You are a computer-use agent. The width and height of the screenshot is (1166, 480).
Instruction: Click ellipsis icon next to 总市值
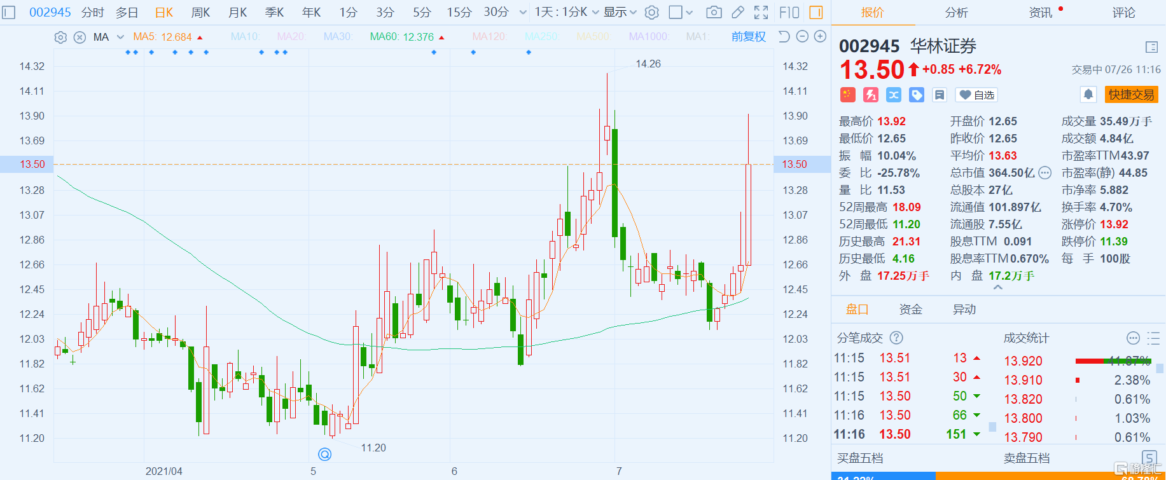1045,173
